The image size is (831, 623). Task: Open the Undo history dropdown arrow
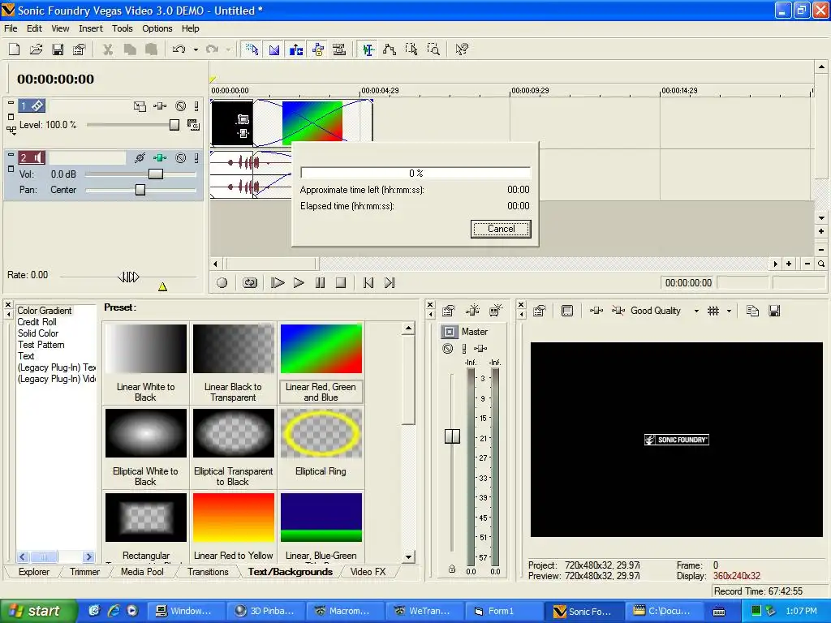coord(196,49)
